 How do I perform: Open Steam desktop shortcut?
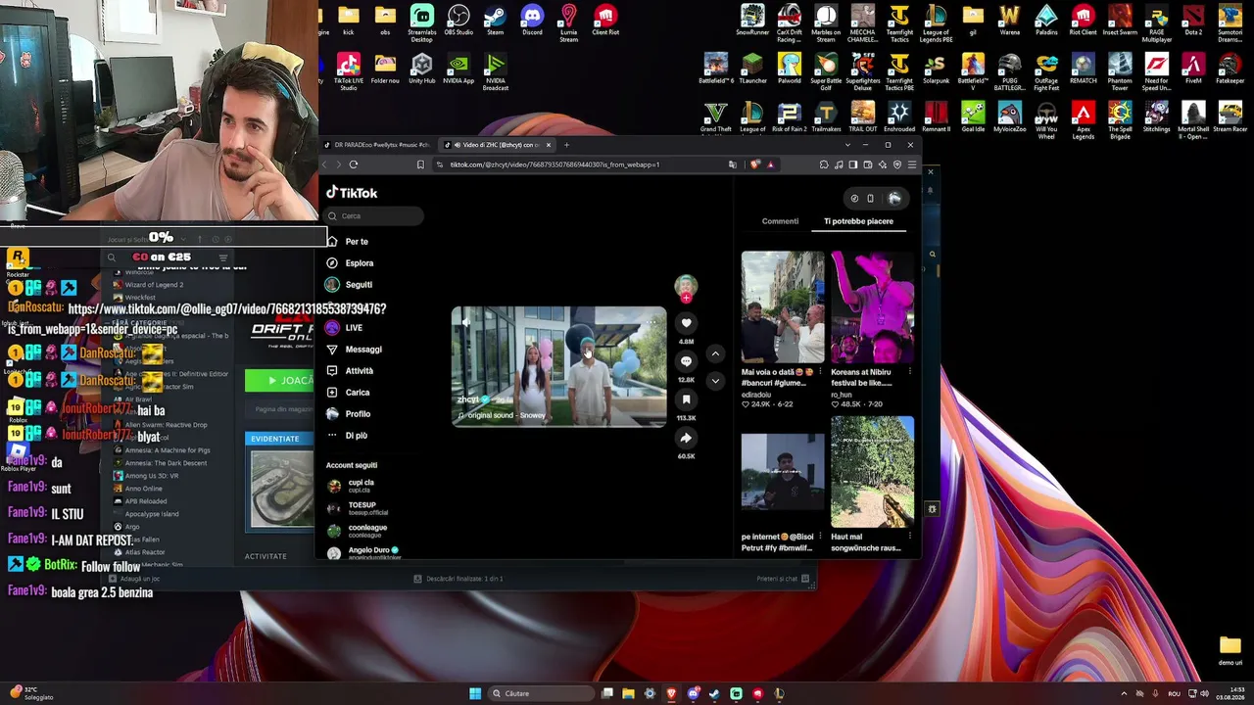click(x=496, y=21)
